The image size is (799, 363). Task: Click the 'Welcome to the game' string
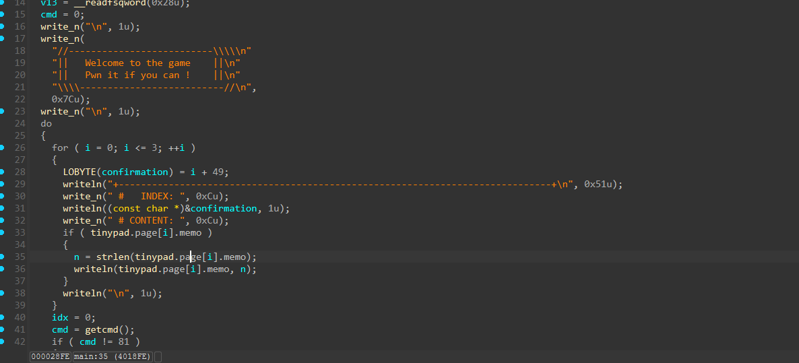click(x=137, y=63)
